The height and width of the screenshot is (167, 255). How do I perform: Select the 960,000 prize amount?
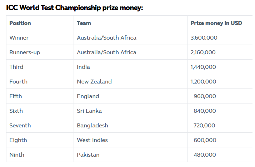205,96
